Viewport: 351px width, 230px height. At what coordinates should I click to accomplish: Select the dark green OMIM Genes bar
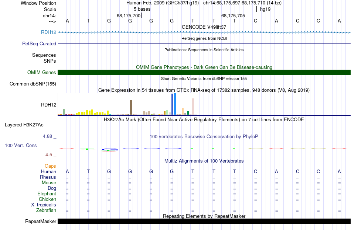204,72
